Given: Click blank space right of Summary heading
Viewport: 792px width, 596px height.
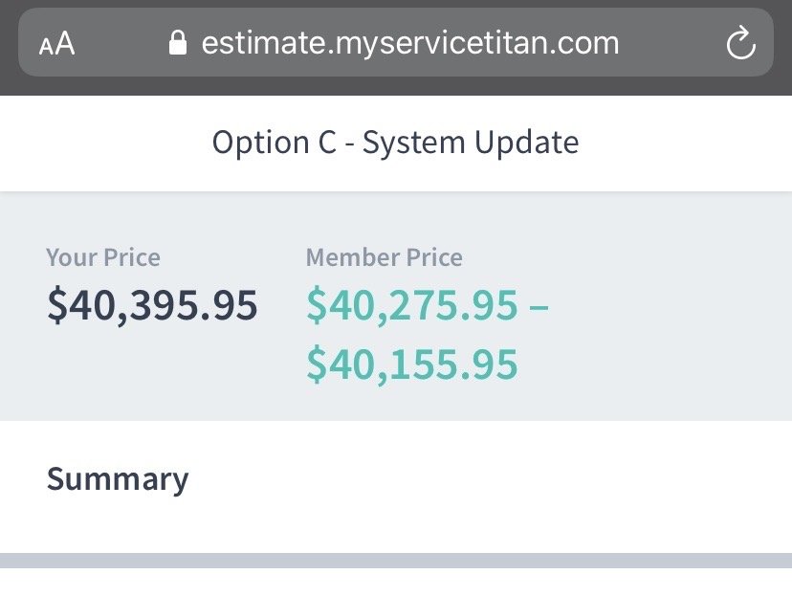Looking at the screenshot, I should point(478,478).
